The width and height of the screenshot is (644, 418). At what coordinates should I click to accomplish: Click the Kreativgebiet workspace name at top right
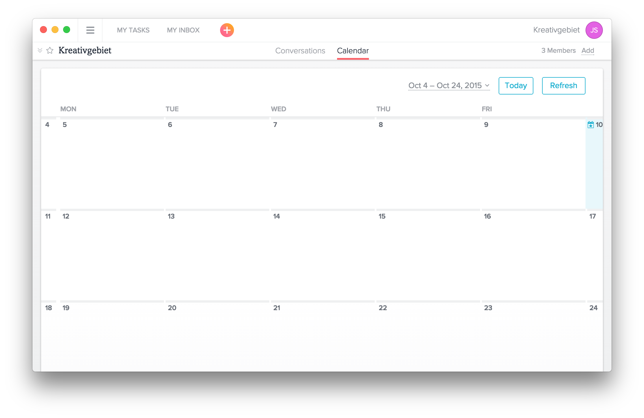pos(556,30)
